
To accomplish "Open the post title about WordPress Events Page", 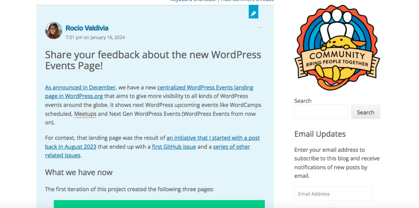I will click(x=153, y=60).
